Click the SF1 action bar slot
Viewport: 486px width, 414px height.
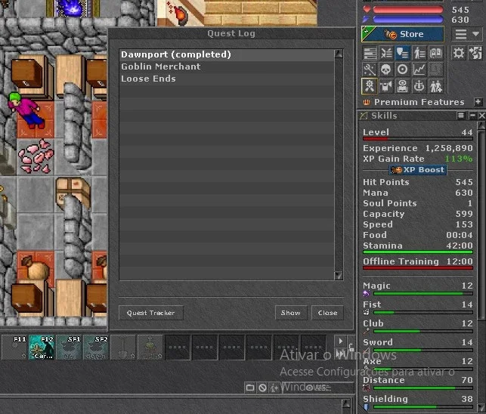69,348
